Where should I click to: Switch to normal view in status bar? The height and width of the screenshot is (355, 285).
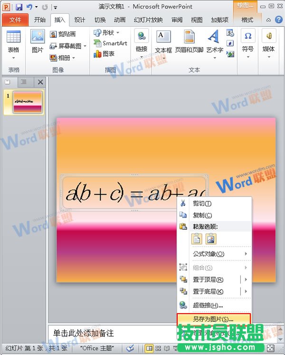point(149,348)
